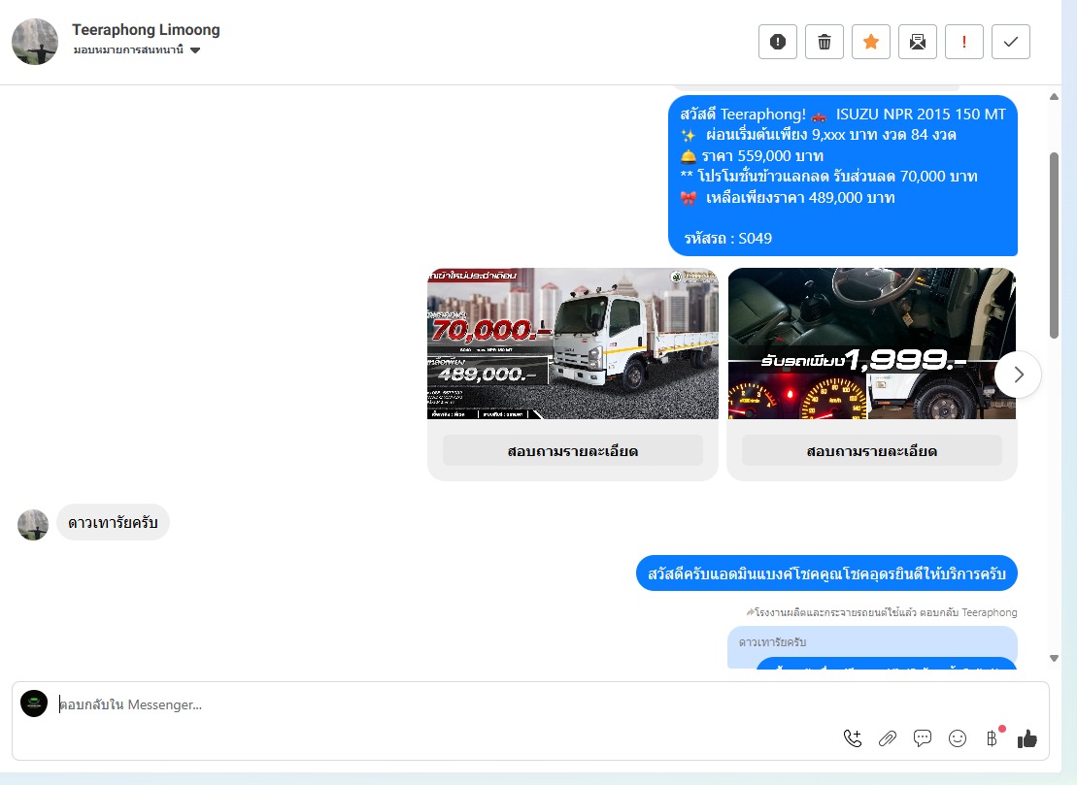Send a thumbs-up like
This screenshot has height=785, width=1077.
coord(1027,738)
